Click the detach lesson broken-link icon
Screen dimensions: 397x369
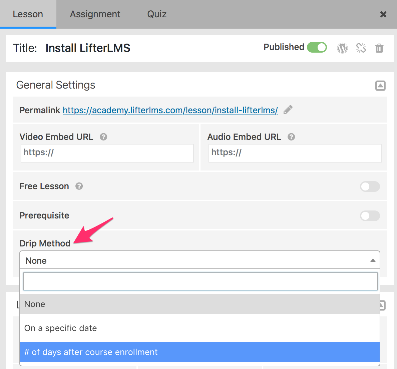(x=361, y=48)
